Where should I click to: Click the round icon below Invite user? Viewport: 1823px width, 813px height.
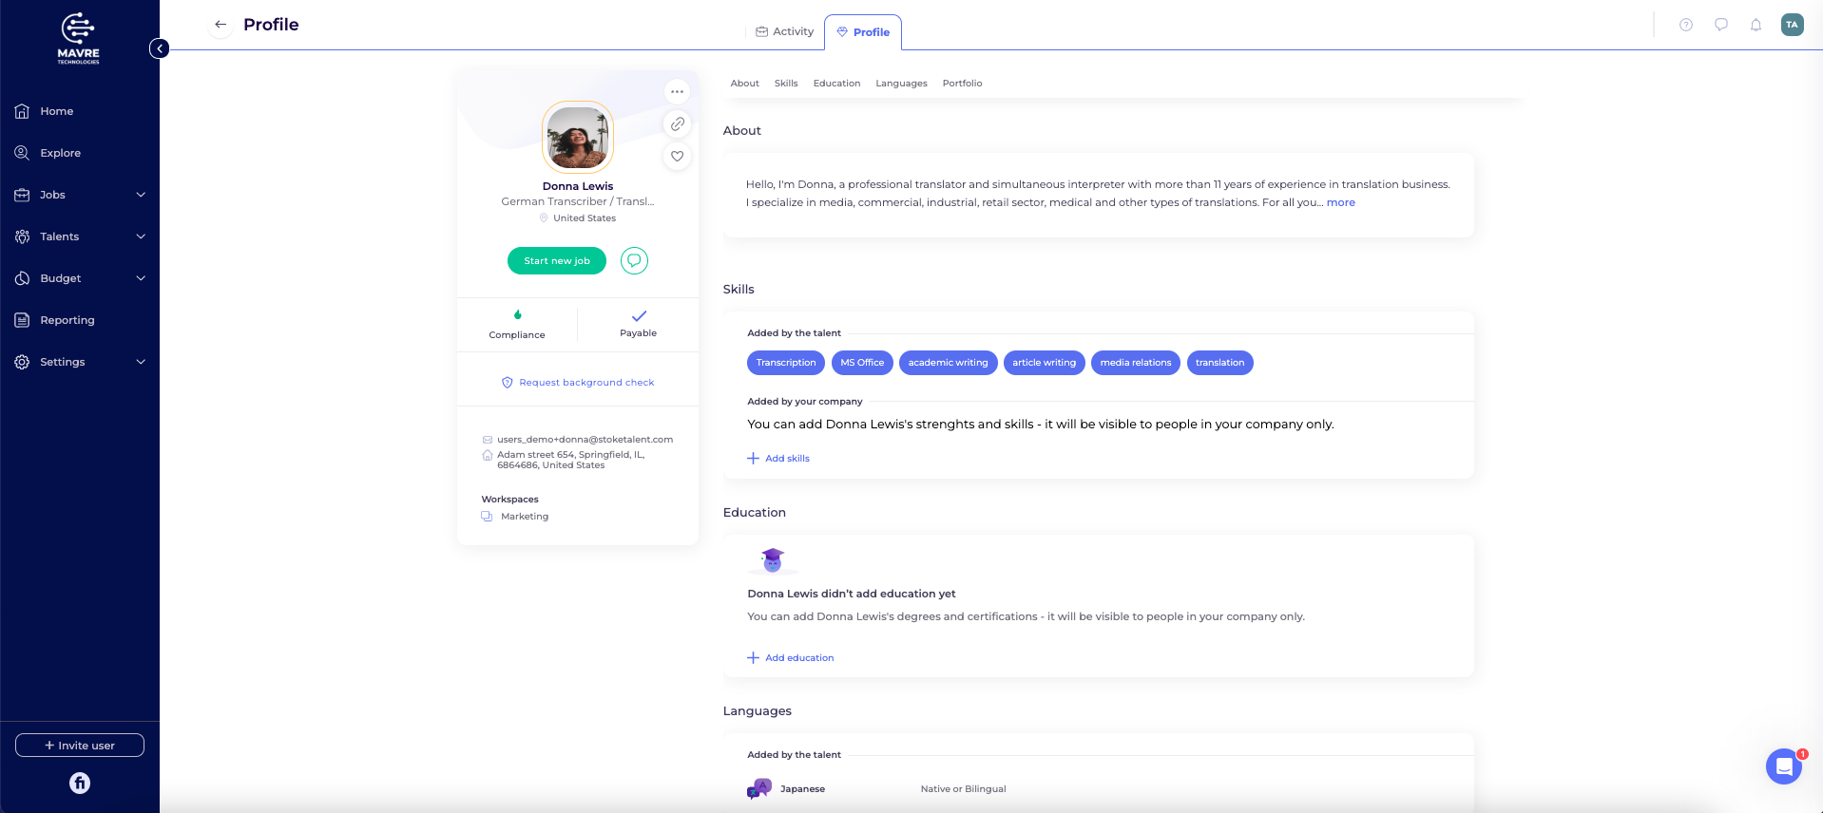tap(80, 783)
